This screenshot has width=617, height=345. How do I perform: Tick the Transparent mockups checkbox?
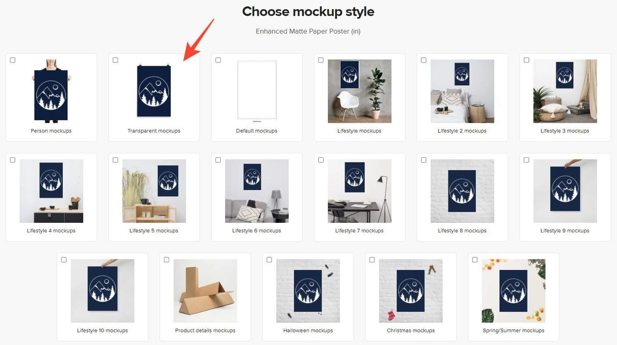tap(115, 60)
